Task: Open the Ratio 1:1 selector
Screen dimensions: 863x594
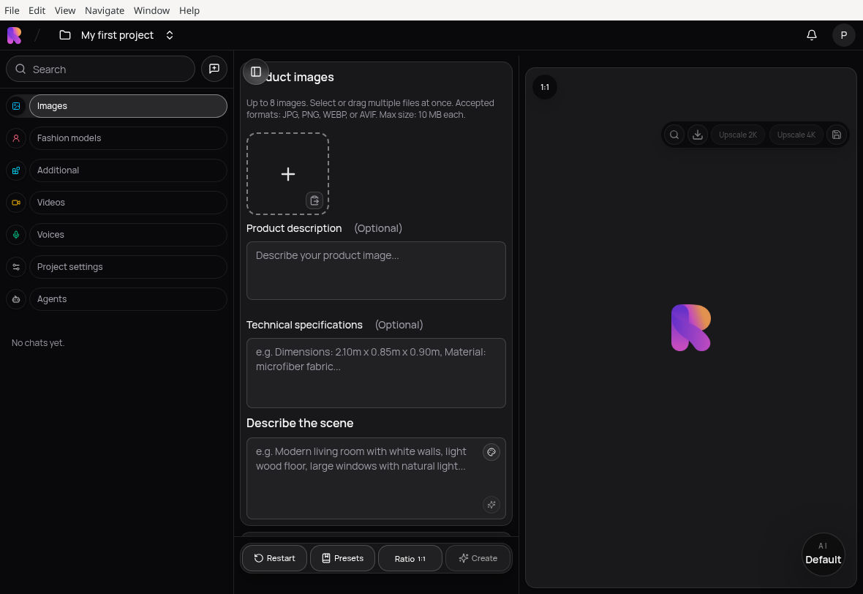Action: coord(410,558)
